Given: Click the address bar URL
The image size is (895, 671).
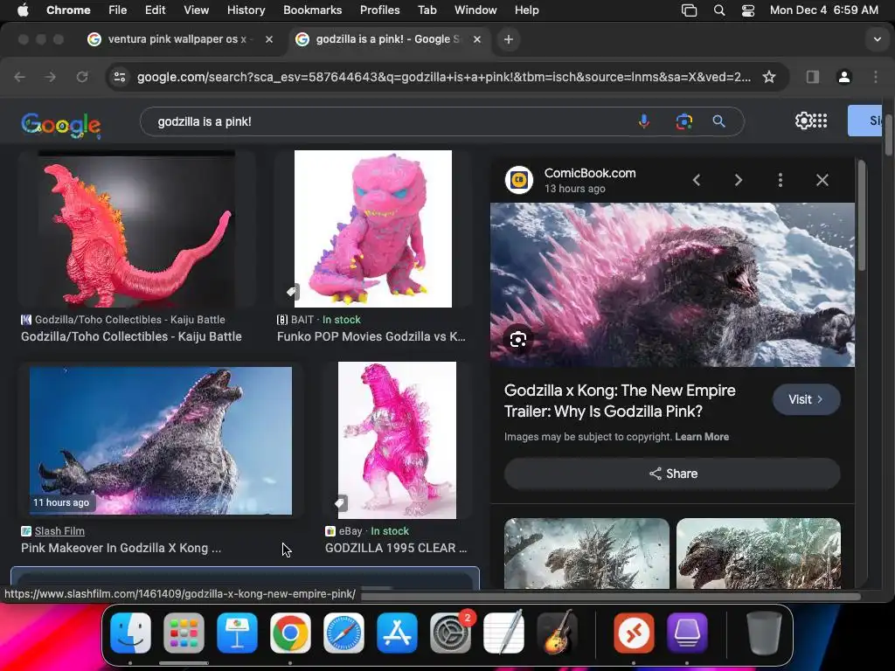Looking at the screenshot, I should 443,77.
